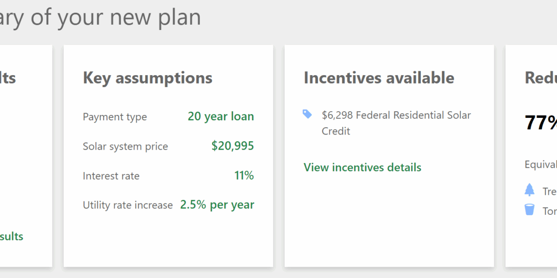557x278 pixels.
Task: Click the 11% interest rate value
Action: tap(244, 175)
